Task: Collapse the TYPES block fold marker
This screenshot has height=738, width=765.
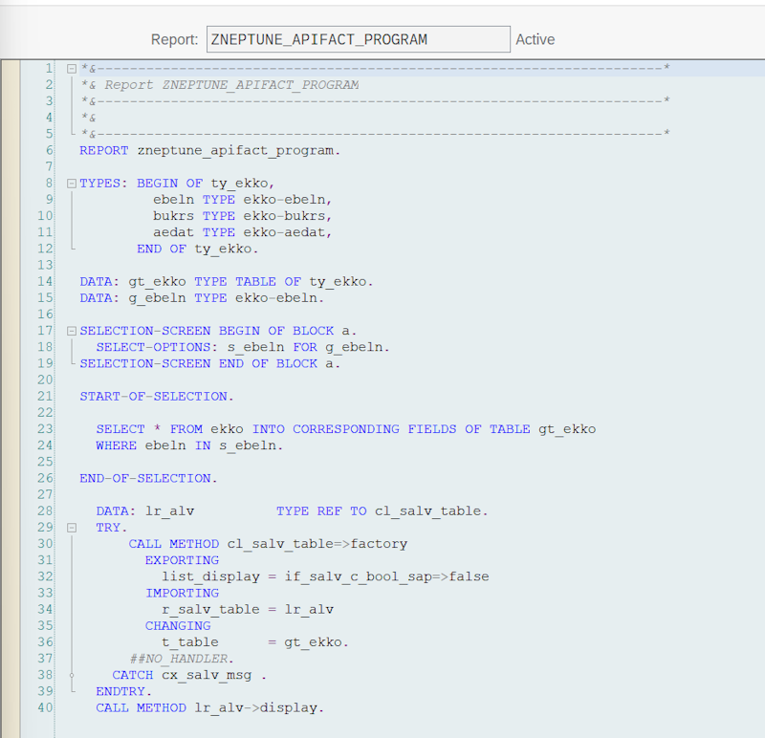Action: 72,184
